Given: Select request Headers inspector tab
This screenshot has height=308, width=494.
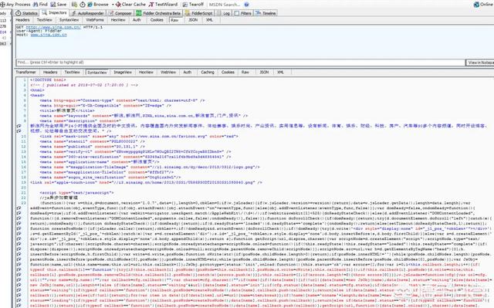Looking at the screenshot, I should [x=22, y=20].
